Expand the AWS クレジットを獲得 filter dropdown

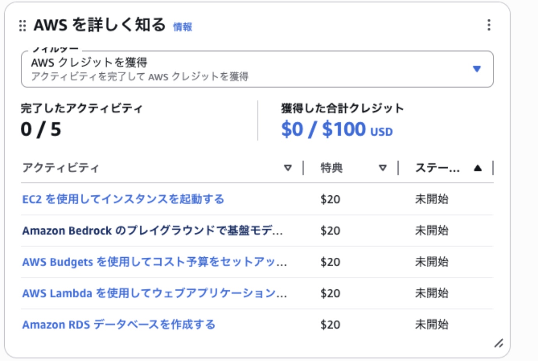tap(250, 69)
